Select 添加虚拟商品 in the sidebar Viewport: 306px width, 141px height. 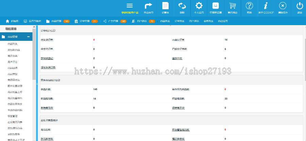click(15, 128)
